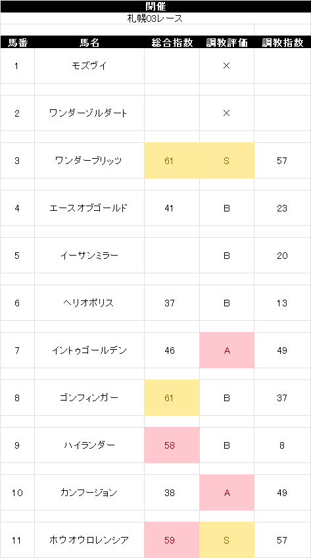The height and width of the screenshot is (558, 311).
Task: Select the 馬名 column header
Action: click(89, 42)
